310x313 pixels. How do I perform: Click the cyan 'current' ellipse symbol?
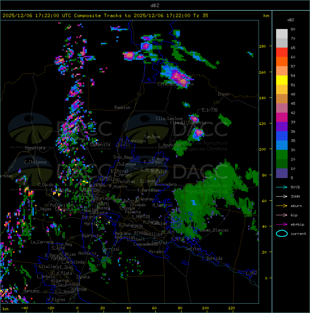282,233
